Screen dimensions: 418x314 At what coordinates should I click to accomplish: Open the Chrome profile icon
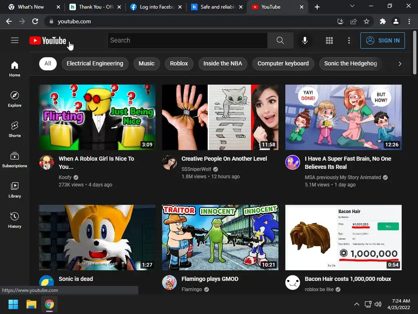(x=396, y=21)
